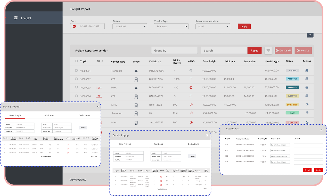Open the date range calendar icon

tap(74, 26)
